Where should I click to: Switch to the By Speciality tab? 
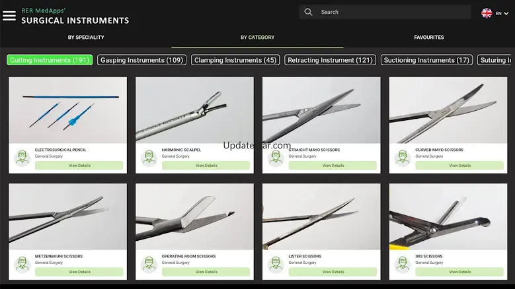coord(86,38)
